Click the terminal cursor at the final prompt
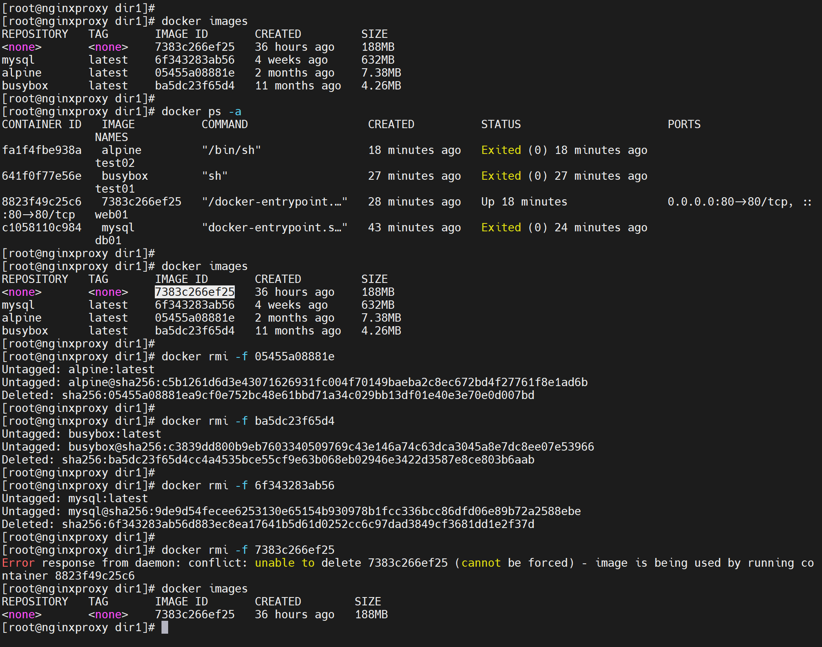This screenshot has width=822, height=647. (x=165, y=627)
